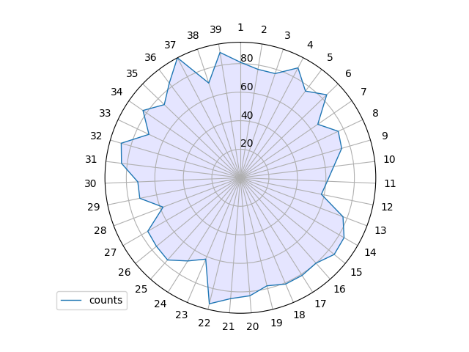Click the axis label 7
The height and width of the screenshot is (352, 469).
[363, 92]
